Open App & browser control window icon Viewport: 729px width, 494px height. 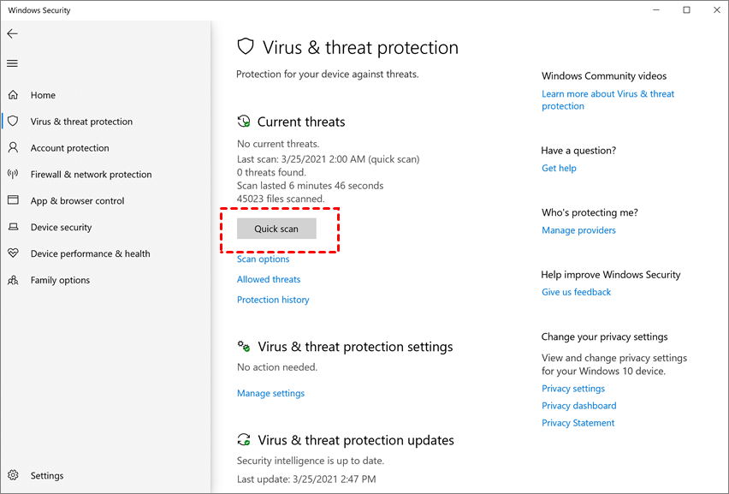point(13,200)
